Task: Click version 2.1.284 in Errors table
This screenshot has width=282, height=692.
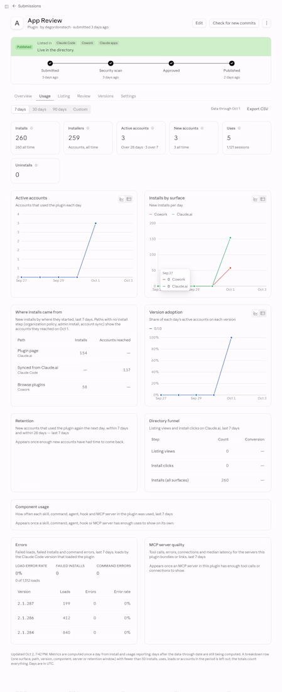Action: (25, 632)
